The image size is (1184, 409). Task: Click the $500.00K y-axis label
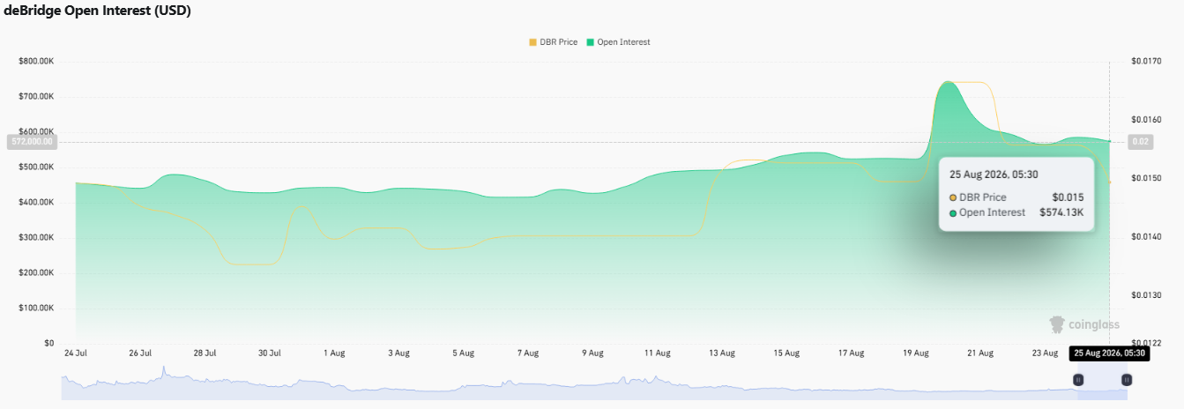[36, 167]
